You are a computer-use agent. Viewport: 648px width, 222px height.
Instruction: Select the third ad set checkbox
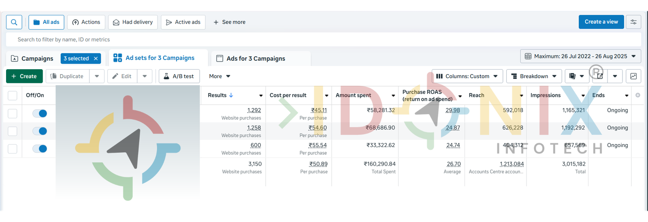(x=13, y=149)
